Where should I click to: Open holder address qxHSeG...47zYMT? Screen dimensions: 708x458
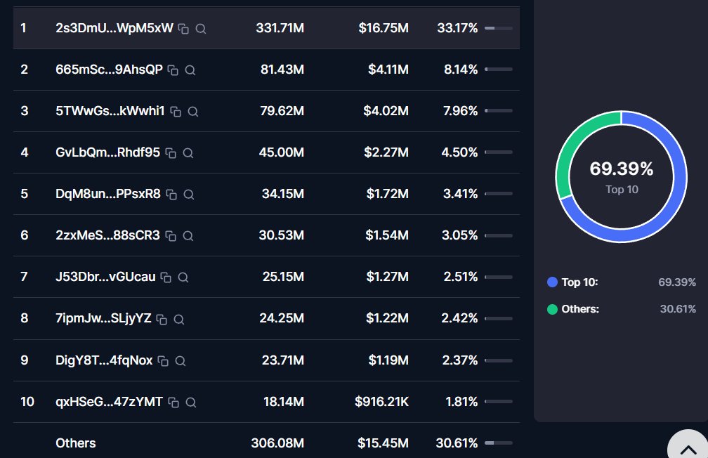pyautogui.click(x=109, y=402)
